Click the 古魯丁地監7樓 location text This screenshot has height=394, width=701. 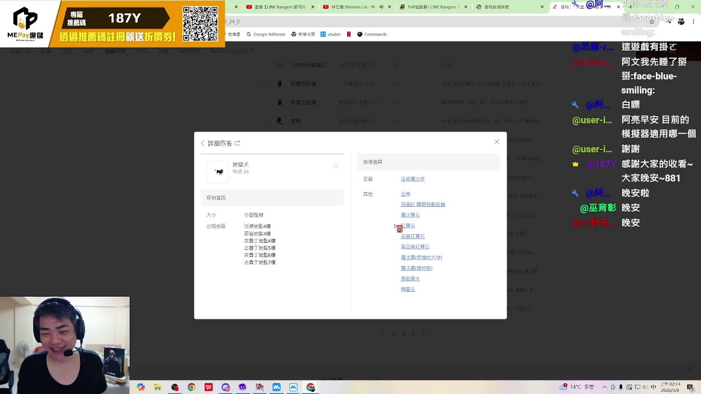[260, 263]
